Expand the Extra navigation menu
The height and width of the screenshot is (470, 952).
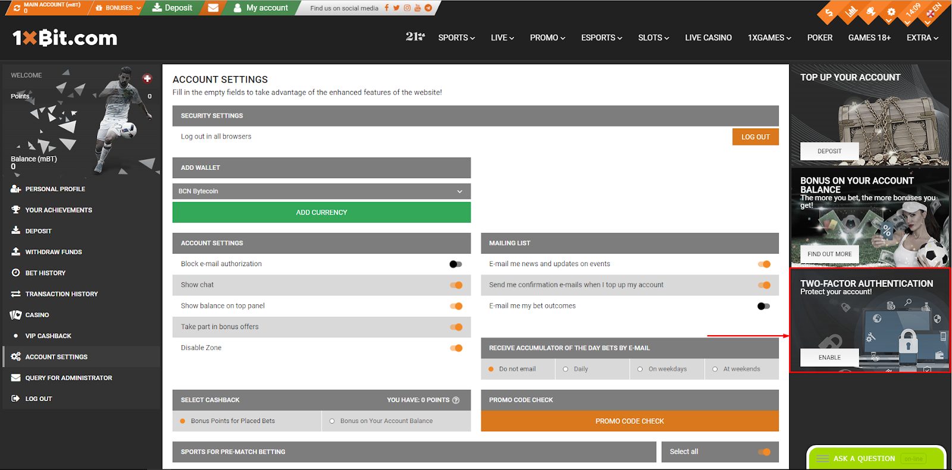tap(922, 37)
